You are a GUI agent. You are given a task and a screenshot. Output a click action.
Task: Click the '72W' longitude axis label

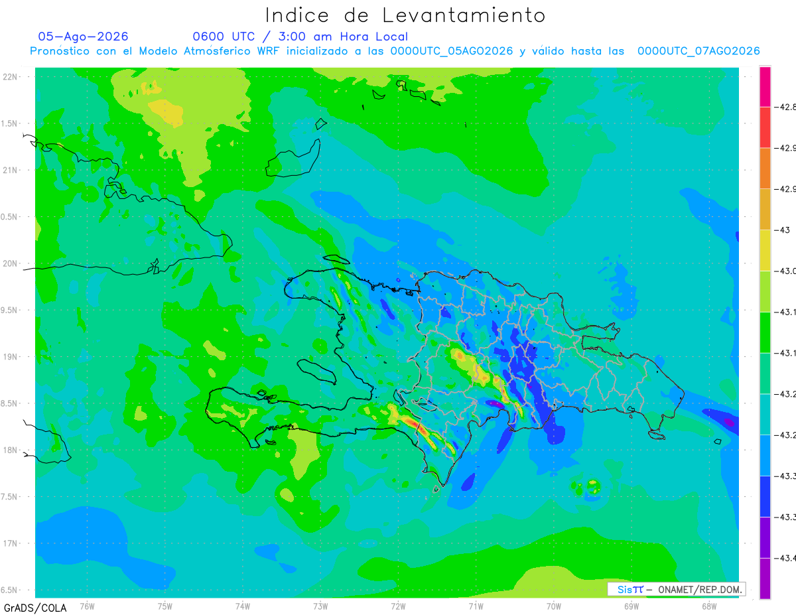tap(398, 606)
